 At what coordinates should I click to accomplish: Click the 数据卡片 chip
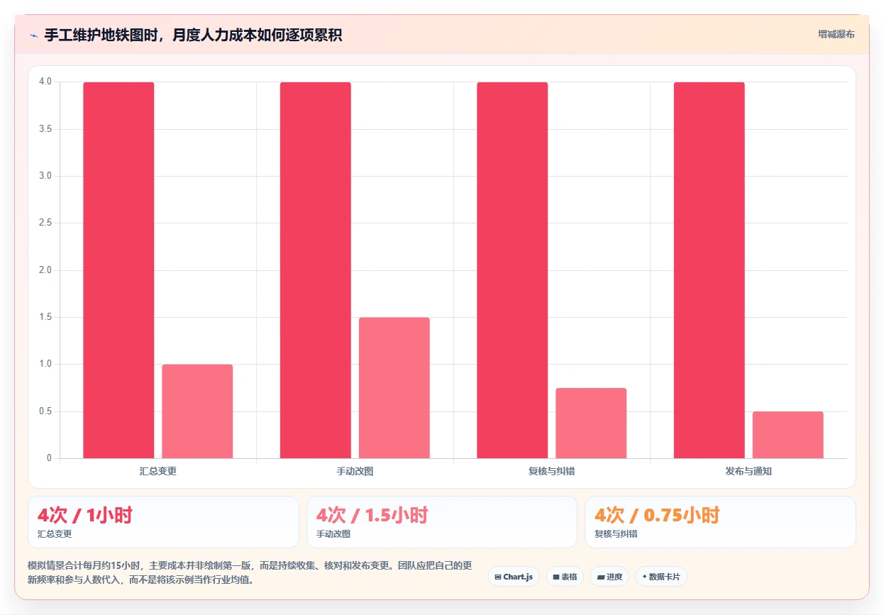pos(661,577)
